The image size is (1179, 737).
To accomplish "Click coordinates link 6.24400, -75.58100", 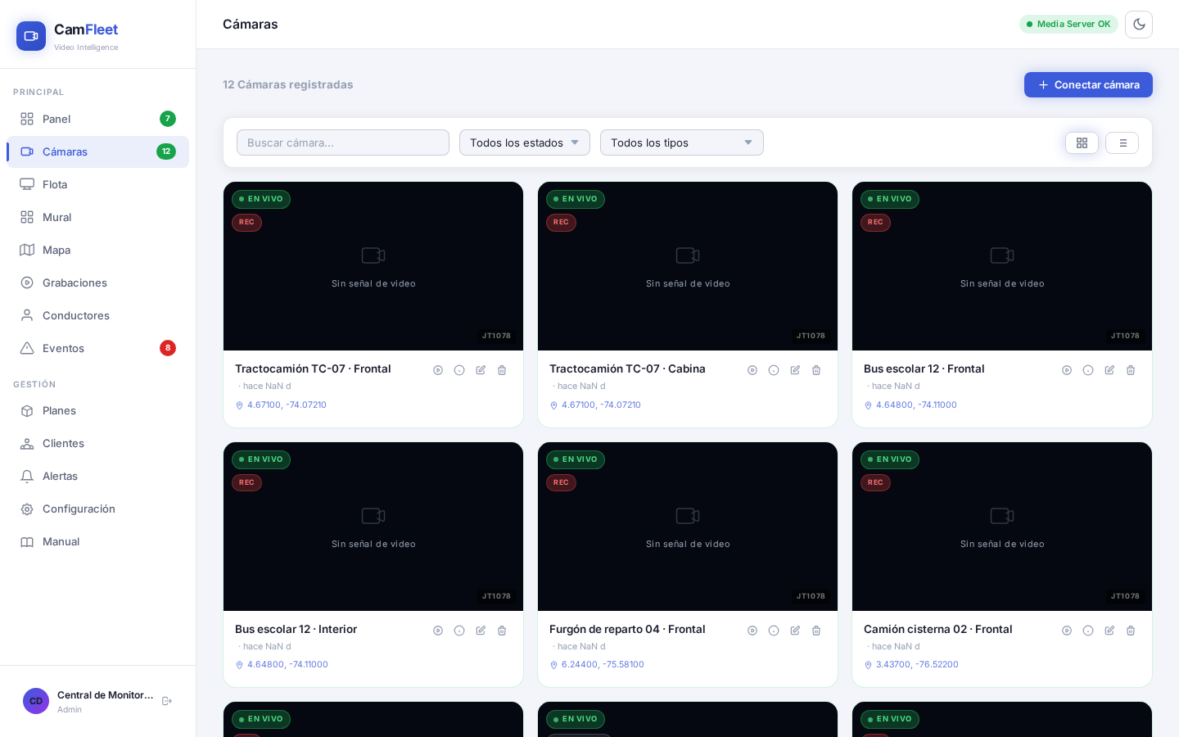I will [603, 665].
